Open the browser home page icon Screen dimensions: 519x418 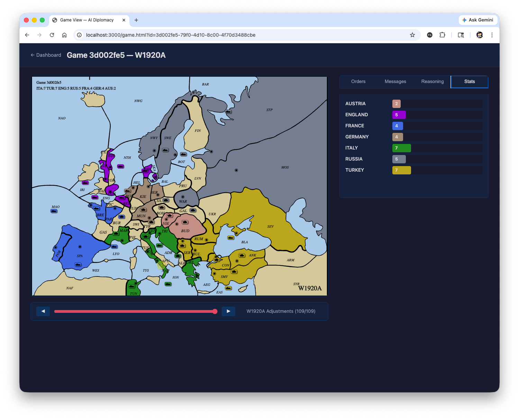64,35
